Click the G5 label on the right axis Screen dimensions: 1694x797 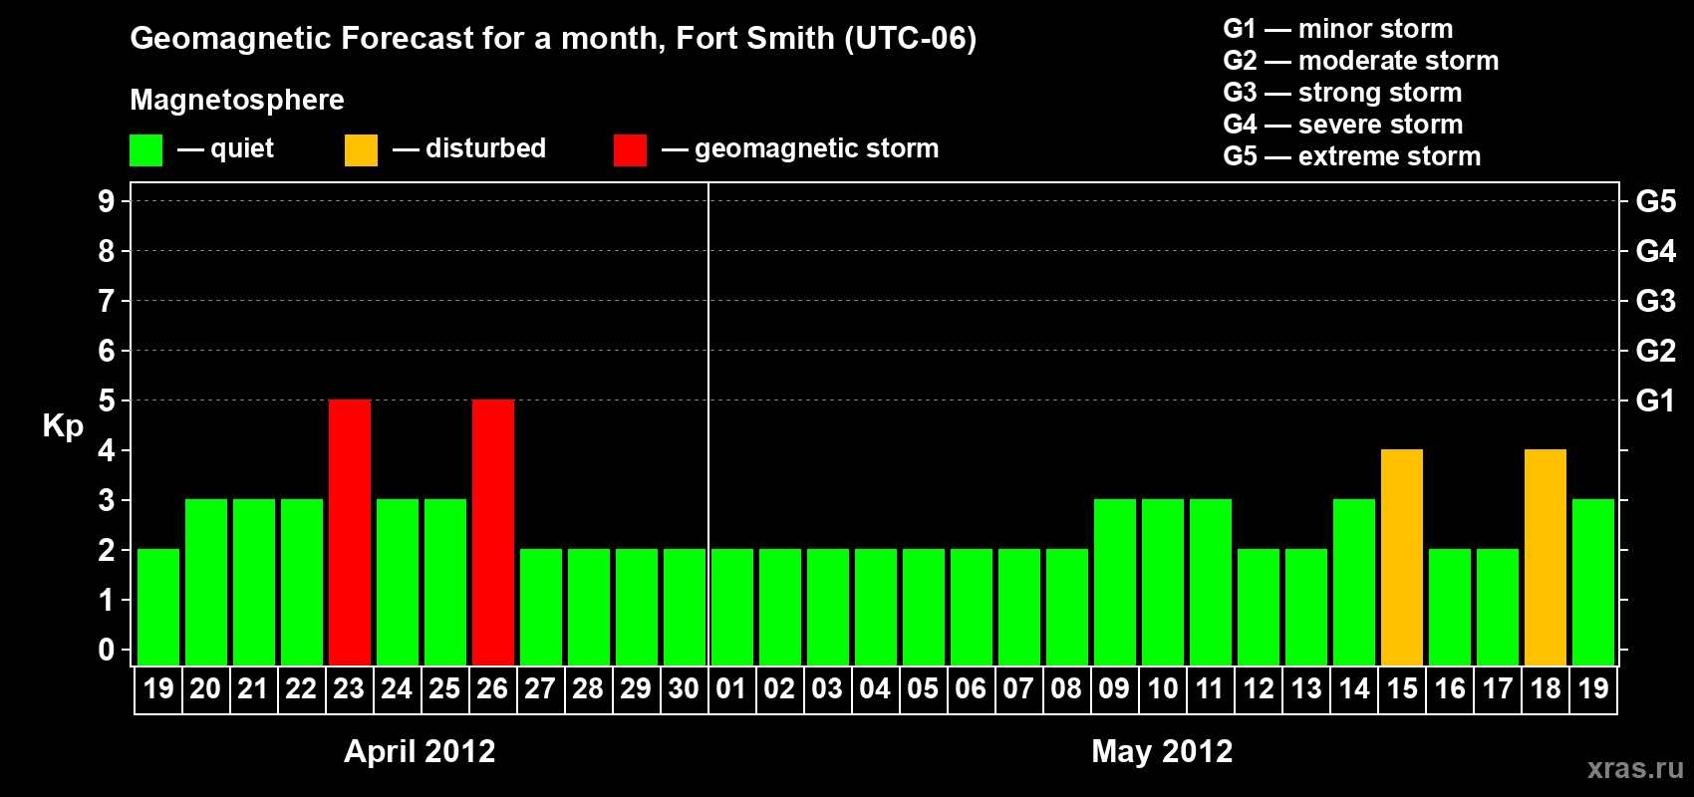click(1656, 201)
